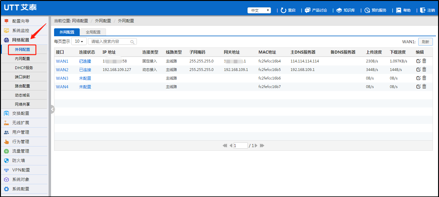The height and width of the screenshot is (197, 439).
Task: Open the WAN2 interface link
Action: pyautogui.click(x=62, y=70)
